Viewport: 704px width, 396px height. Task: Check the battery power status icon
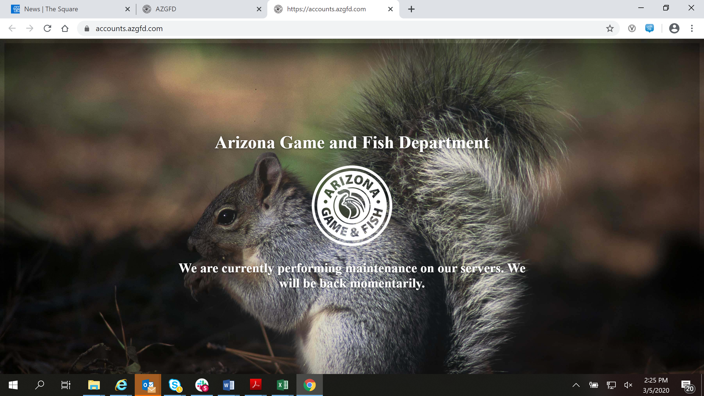593,385
